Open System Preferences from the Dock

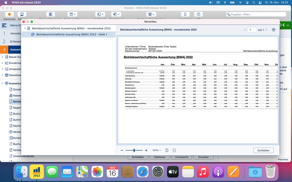(158, 172)
